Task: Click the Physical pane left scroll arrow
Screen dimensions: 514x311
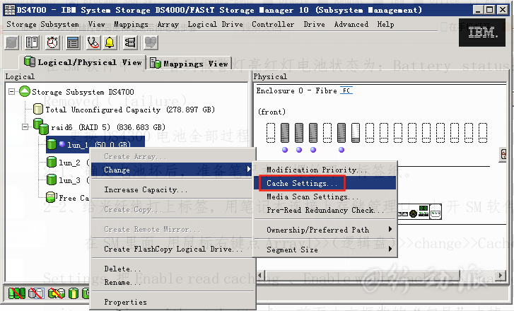Action: point(260,275)
